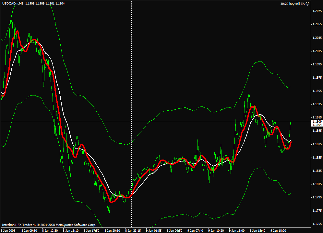Click the 1.2055 price axis label
This screenshot has width=323, height=233.
click(x=317, y=24)
